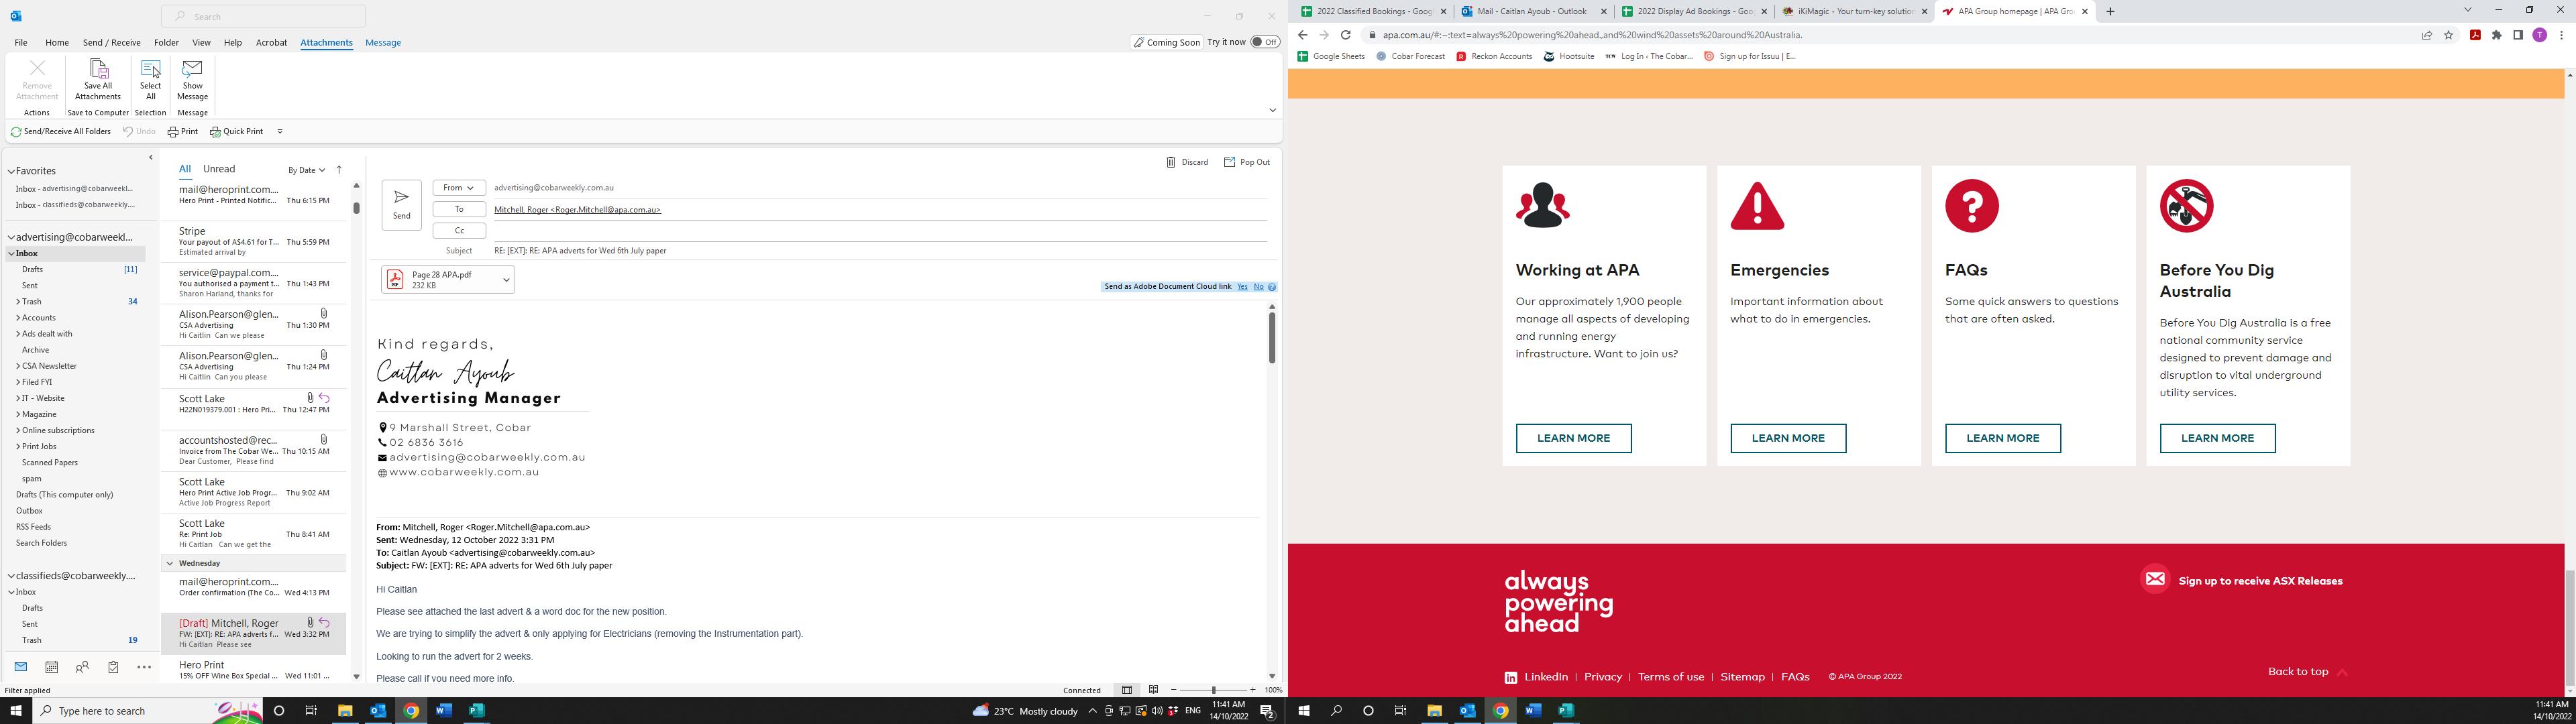Click Show Message ribbon button
The height and width of the screenshot is (724, 2576).
pyautogui.click(x=192, y=80)
